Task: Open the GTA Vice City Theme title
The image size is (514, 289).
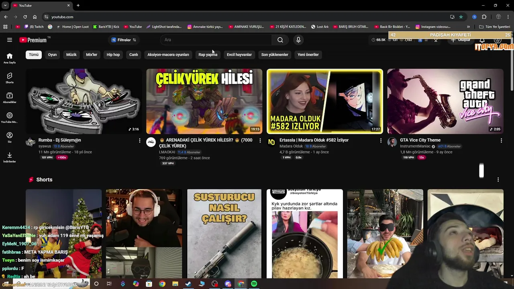Action: coord(420,140)
